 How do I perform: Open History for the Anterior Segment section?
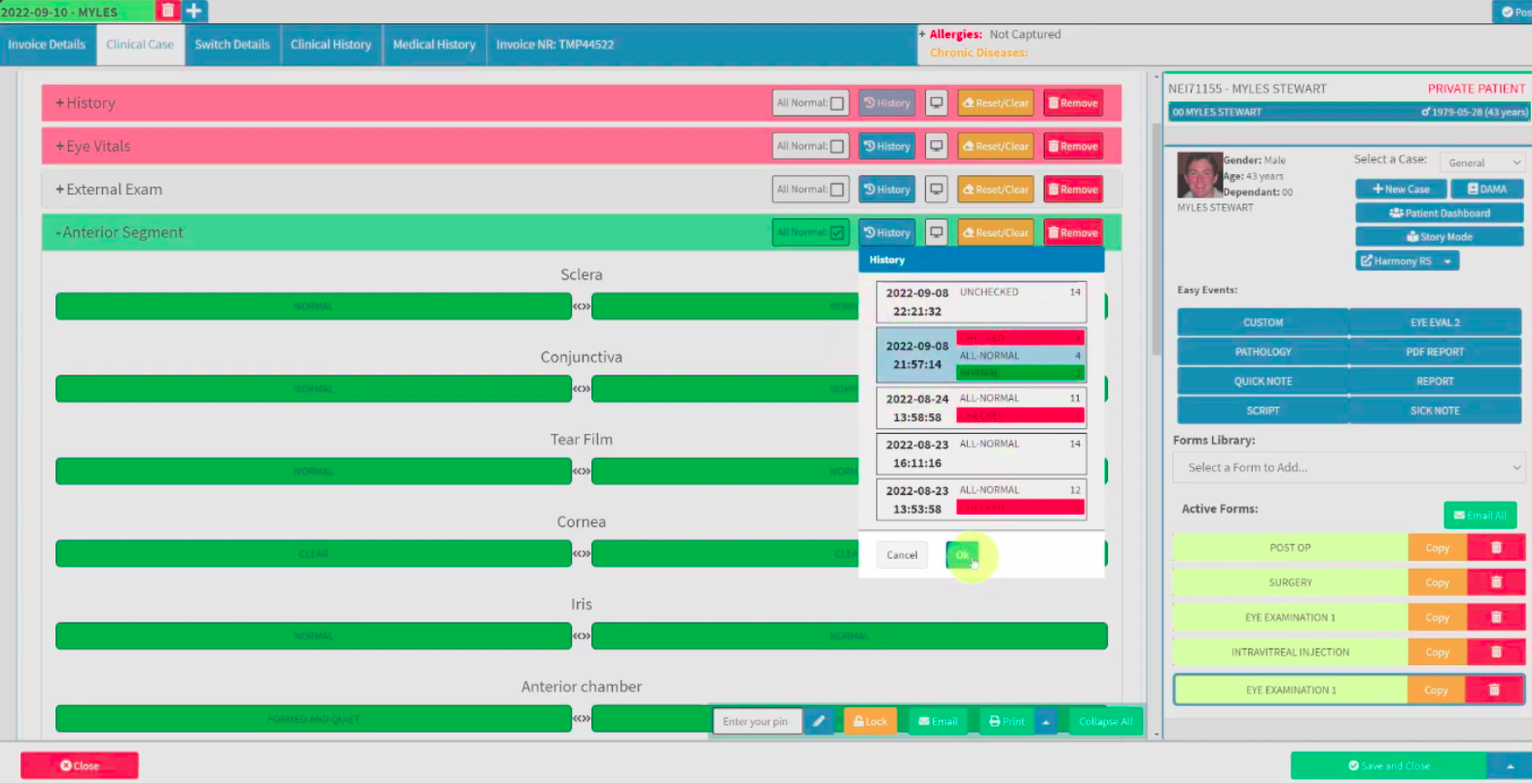pos(886,232)
